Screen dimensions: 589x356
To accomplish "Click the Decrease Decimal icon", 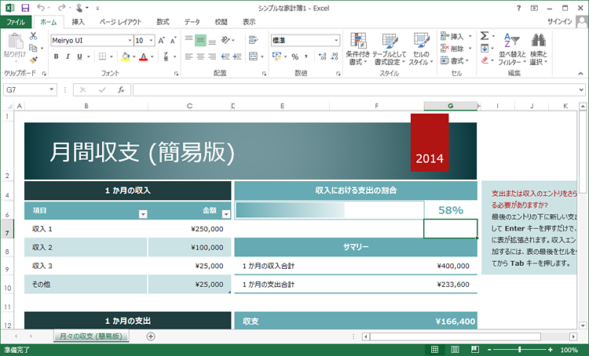I will click(335, 56).
